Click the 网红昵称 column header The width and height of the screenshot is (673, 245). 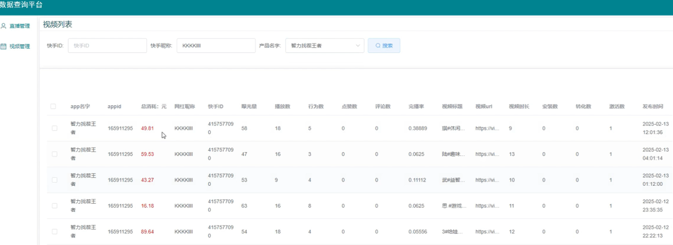[184, 107]
